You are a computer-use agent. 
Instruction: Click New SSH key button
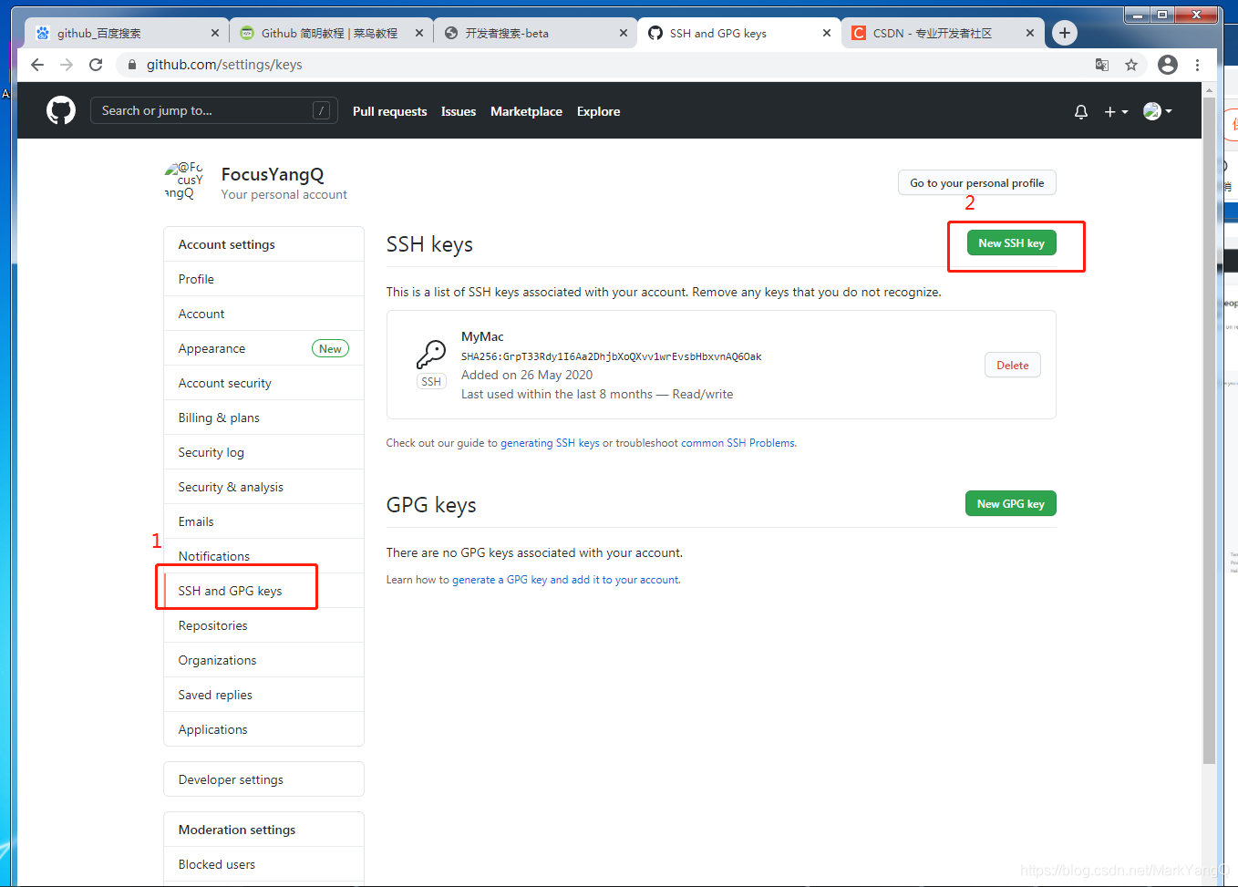coord(1012,243)
